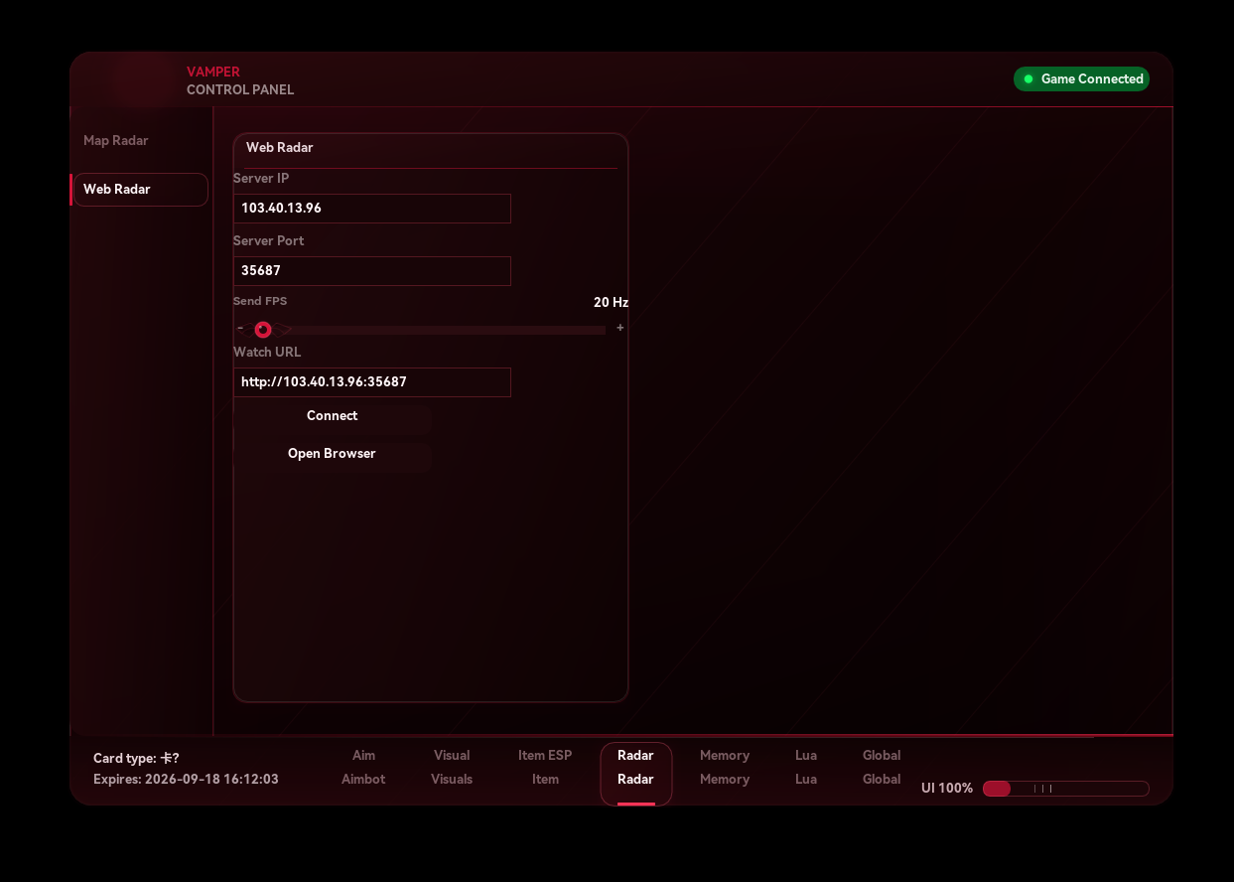This screenshot has height=882, width=1234.
Task: Select Web Radar in the sidebar
Action: (141, 190)
